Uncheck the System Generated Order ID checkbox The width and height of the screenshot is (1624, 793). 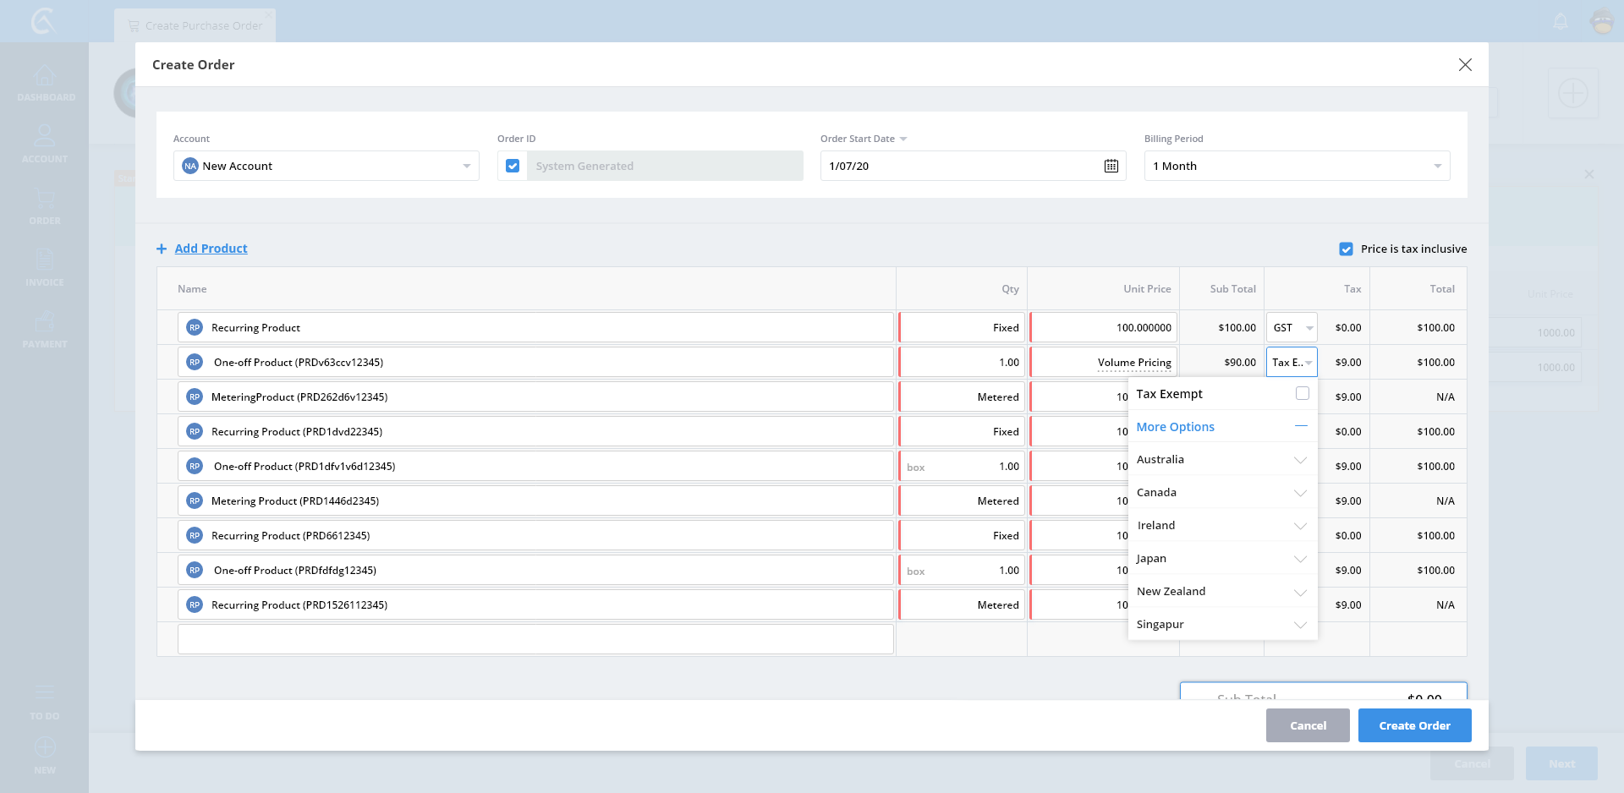[513, 166]
